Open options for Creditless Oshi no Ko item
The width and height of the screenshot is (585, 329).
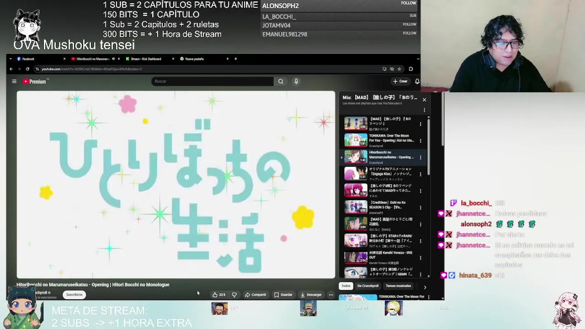(x=420, y=207)
